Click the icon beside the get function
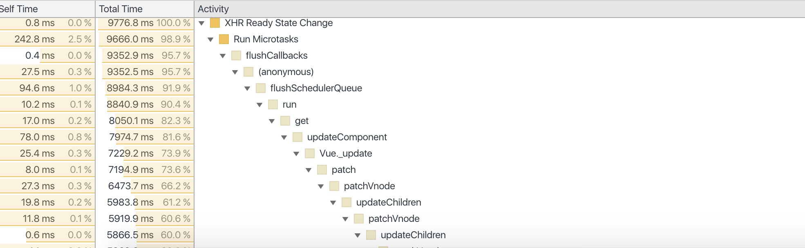 pyautogui.click(x=285, y=121)
